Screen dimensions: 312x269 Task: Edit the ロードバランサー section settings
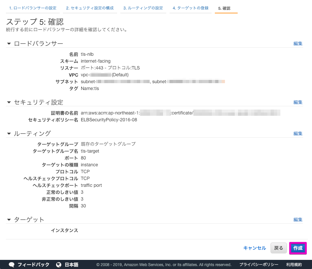(x=298, y=43)
